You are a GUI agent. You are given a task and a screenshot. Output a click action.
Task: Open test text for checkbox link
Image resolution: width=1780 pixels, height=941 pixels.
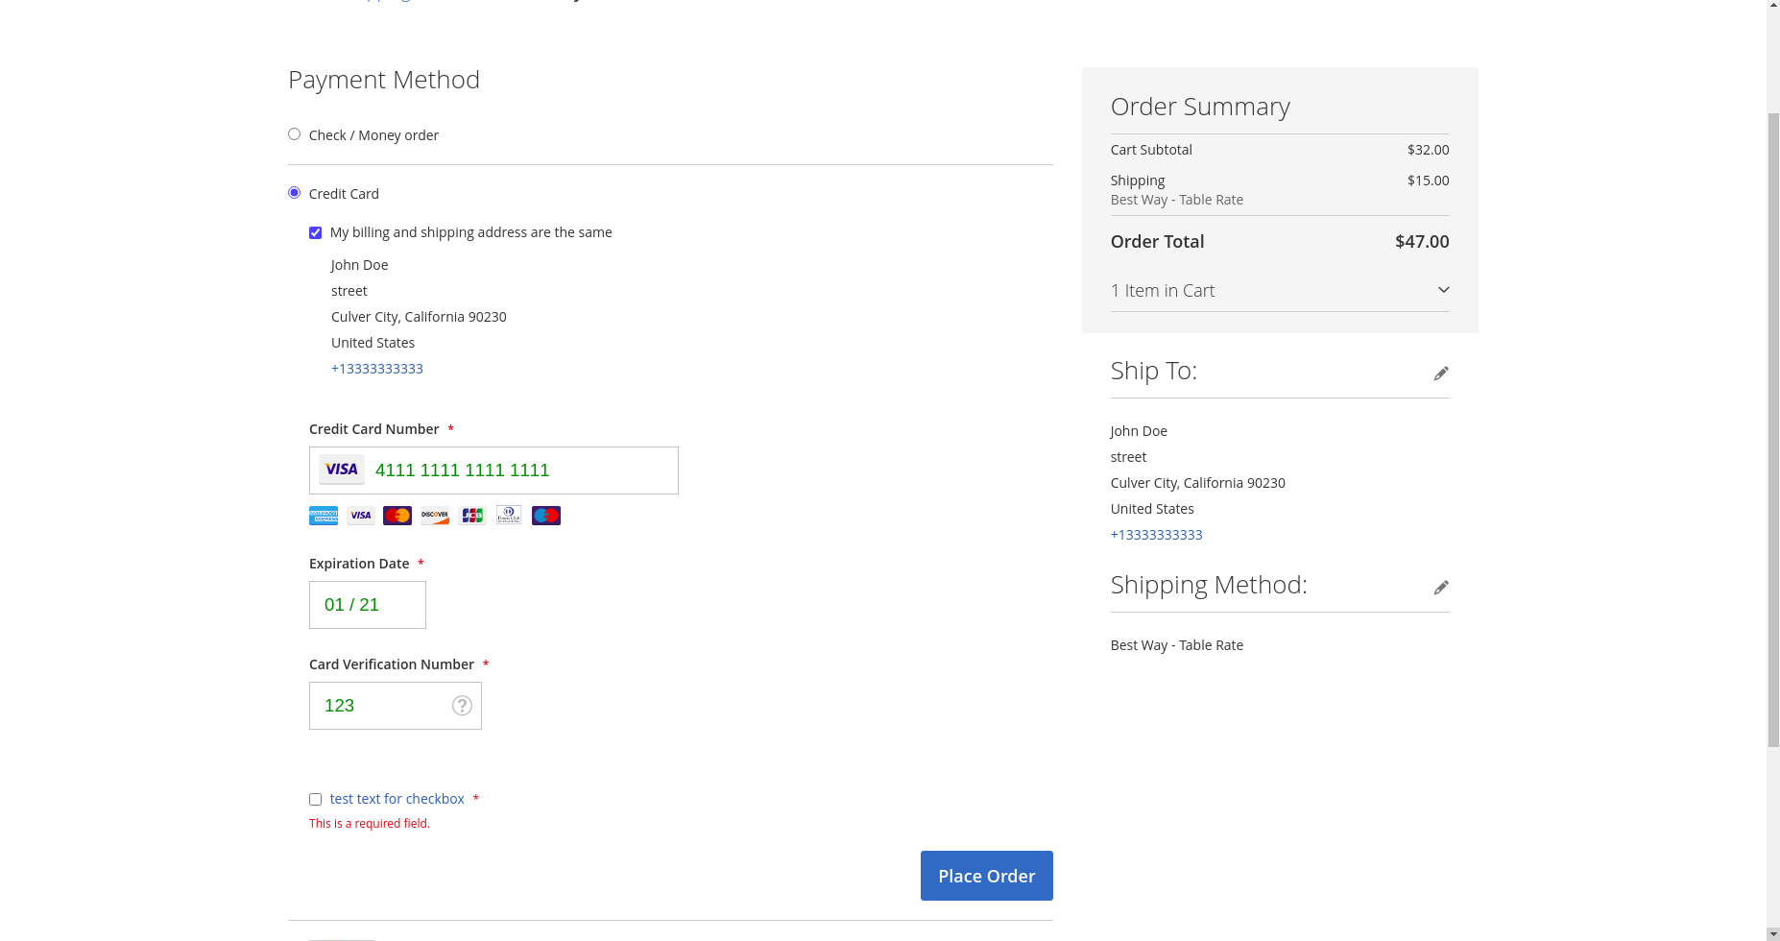click(397, 799)
